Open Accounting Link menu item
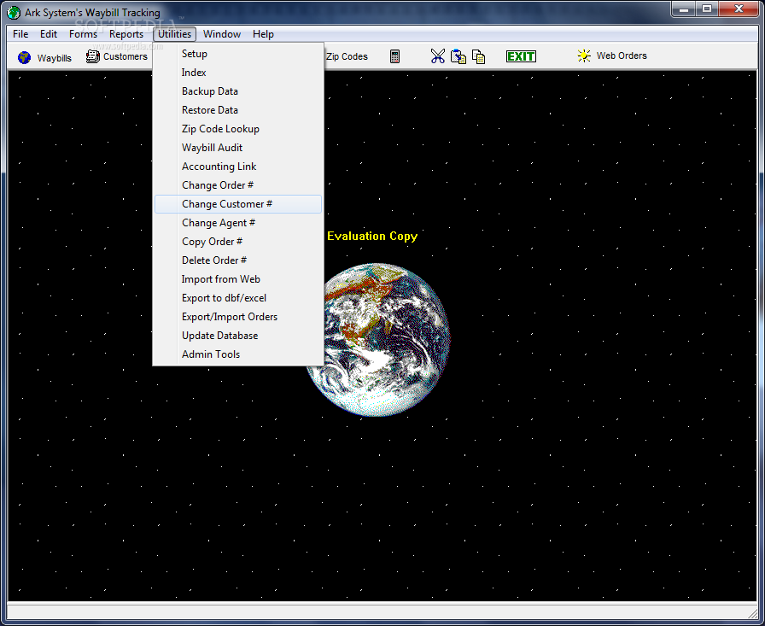The image size is (765, 626). tap(238, 167)
